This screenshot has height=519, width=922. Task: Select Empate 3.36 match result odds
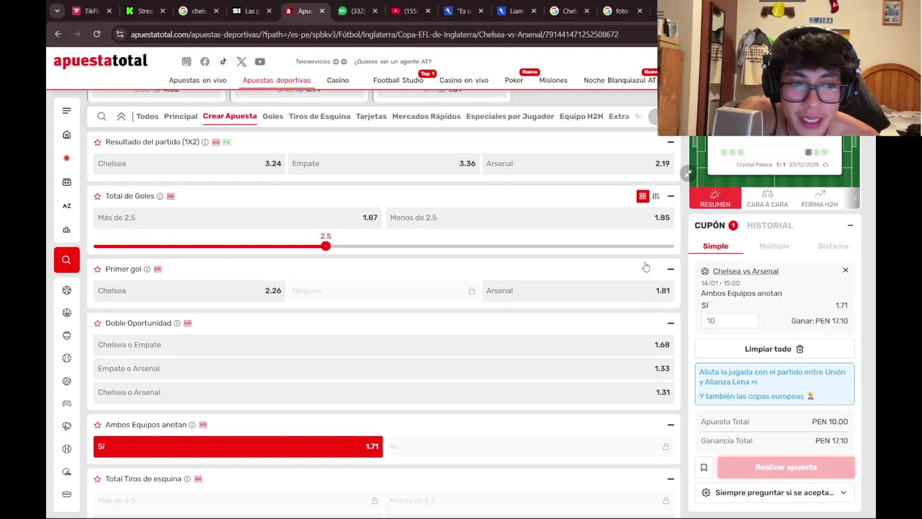[x=383, y=164]
